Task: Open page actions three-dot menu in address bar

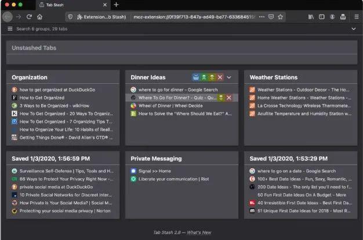Action: [260, 17]
